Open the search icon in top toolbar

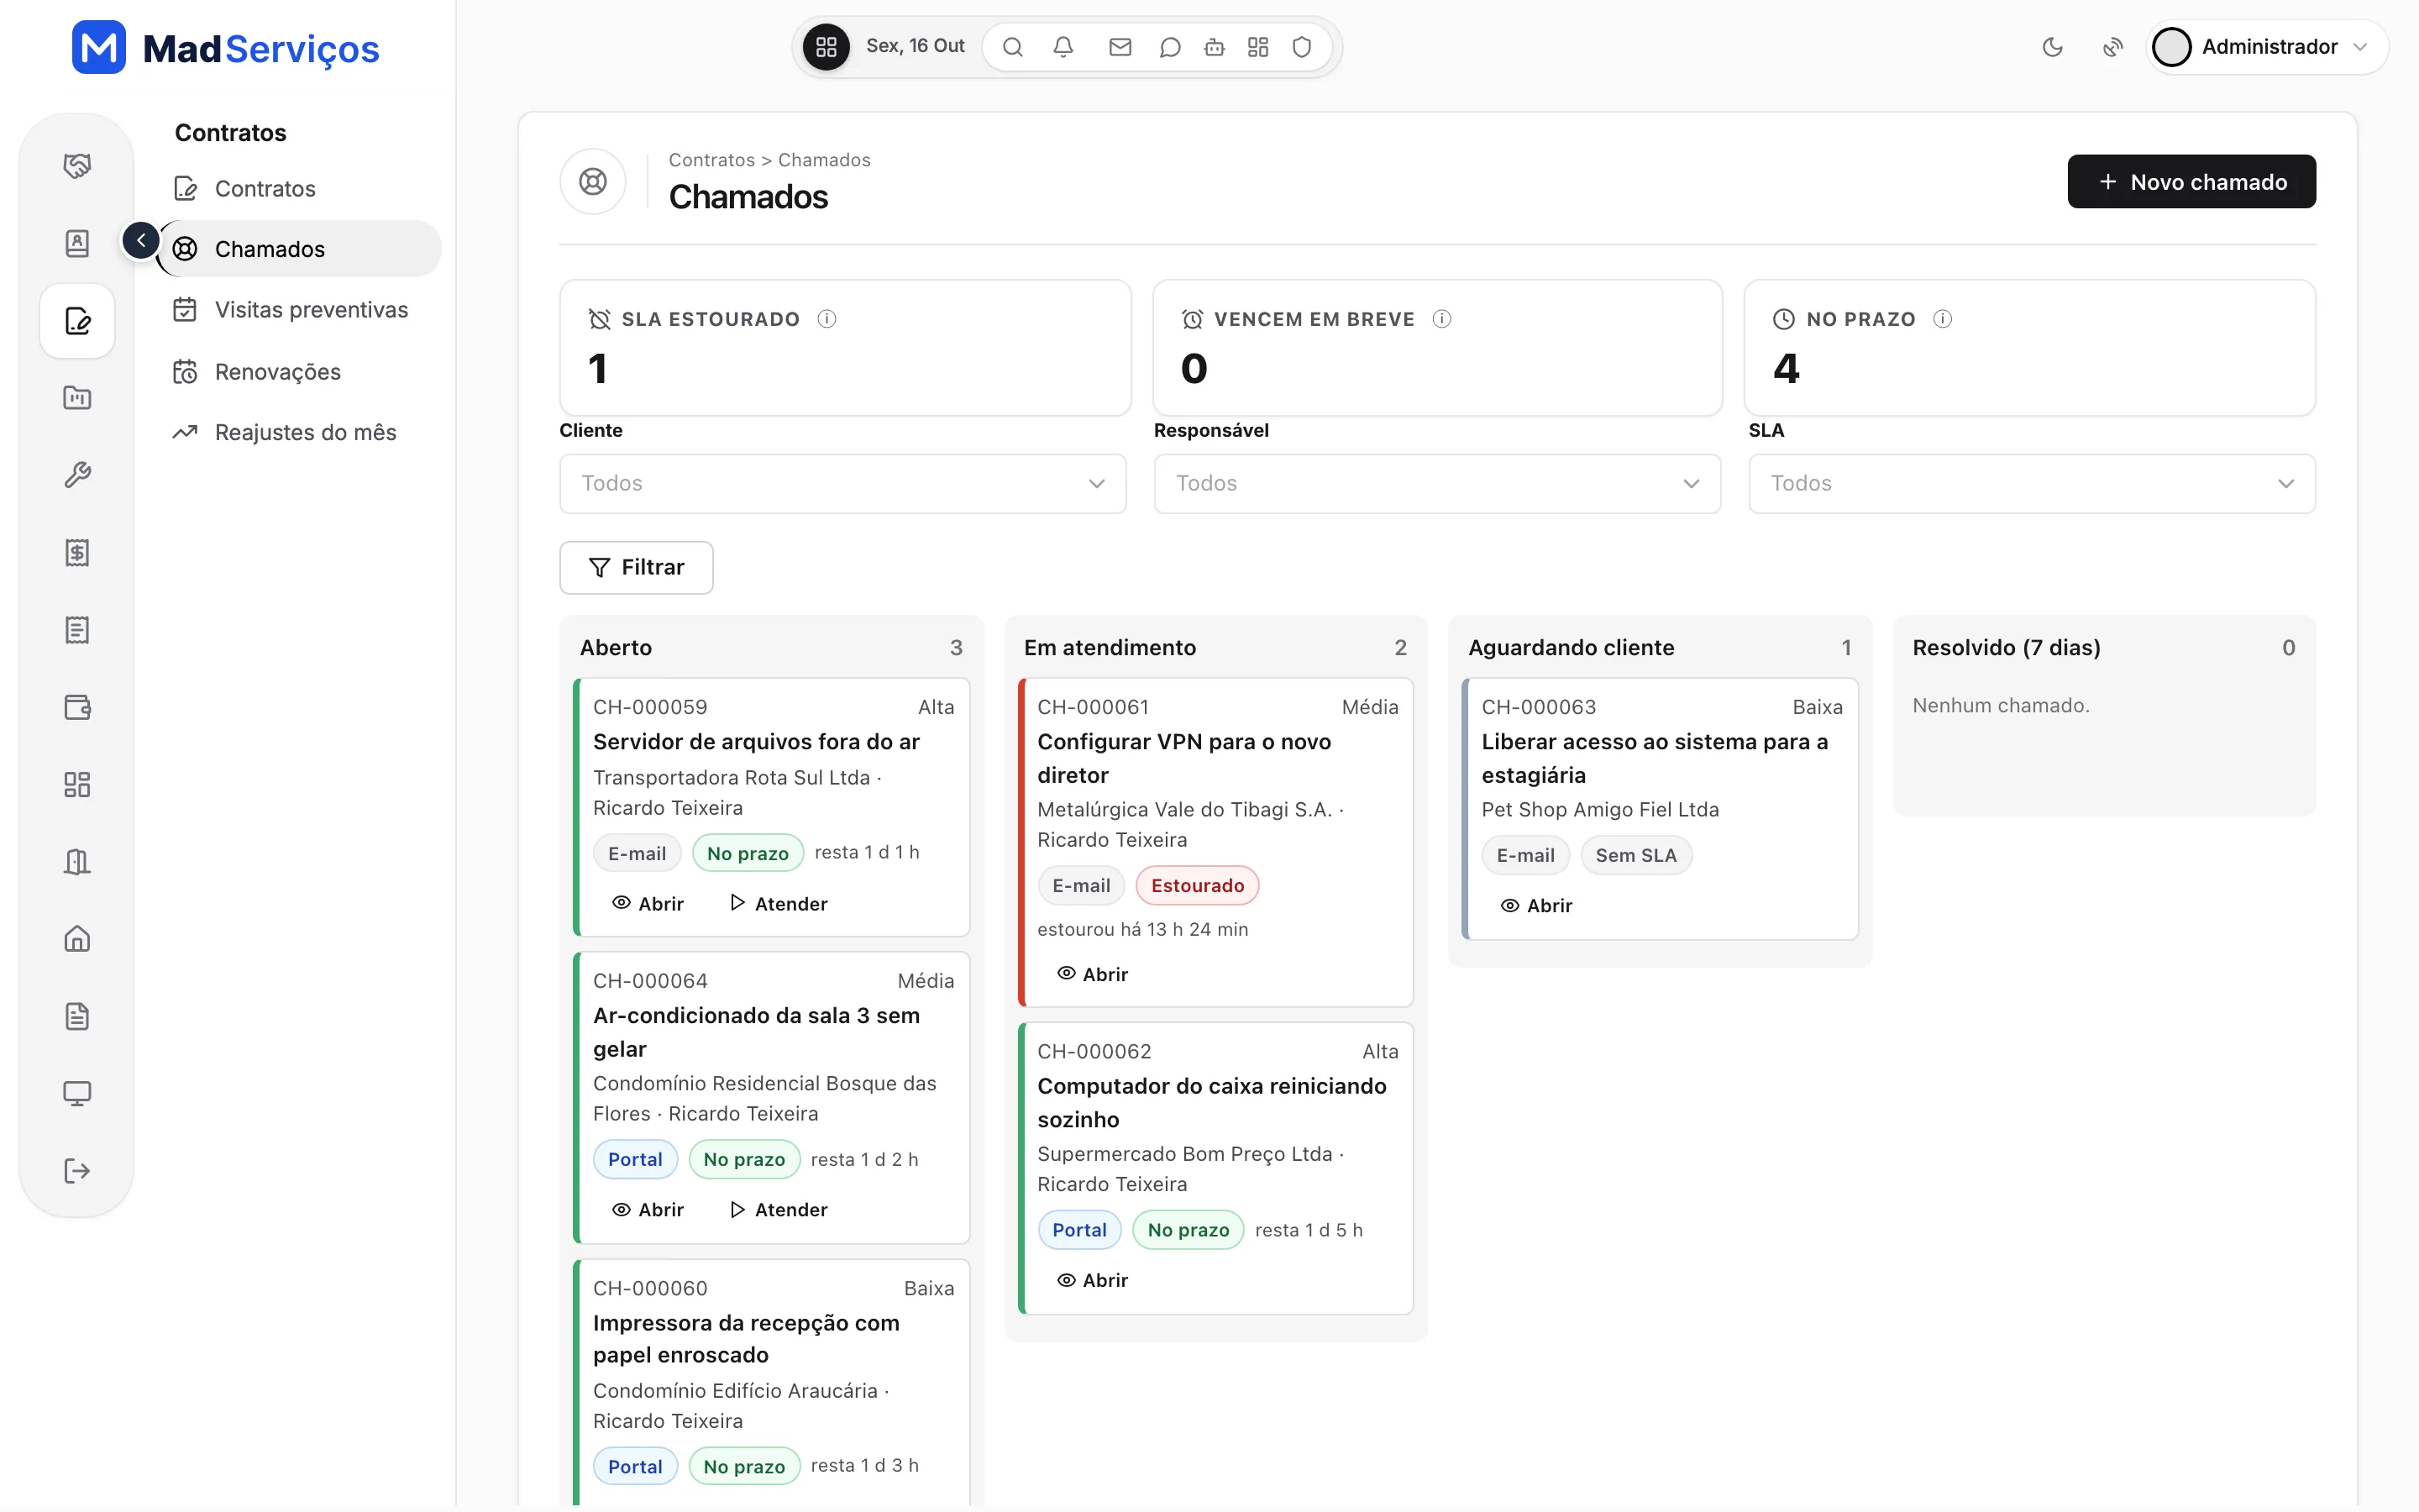[x=1011, y=47]
